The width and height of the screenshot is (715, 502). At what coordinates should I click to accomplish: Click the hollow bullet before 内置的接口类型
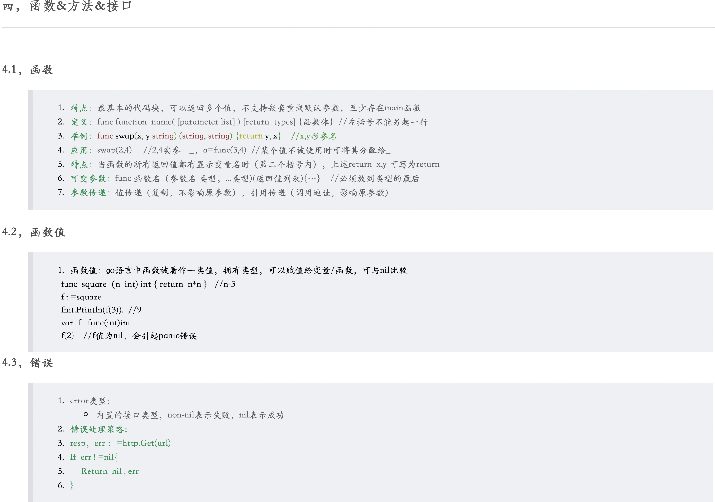(x=86, y=415)
